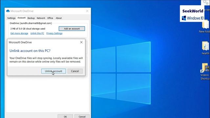Open the Backup tab

(31, 18)
